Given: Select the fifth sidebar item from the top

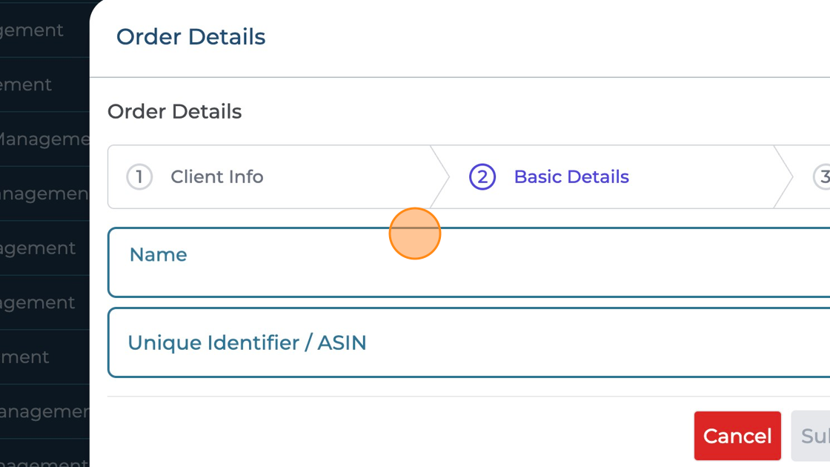Looking at the screenshot, I should (38, 248).
